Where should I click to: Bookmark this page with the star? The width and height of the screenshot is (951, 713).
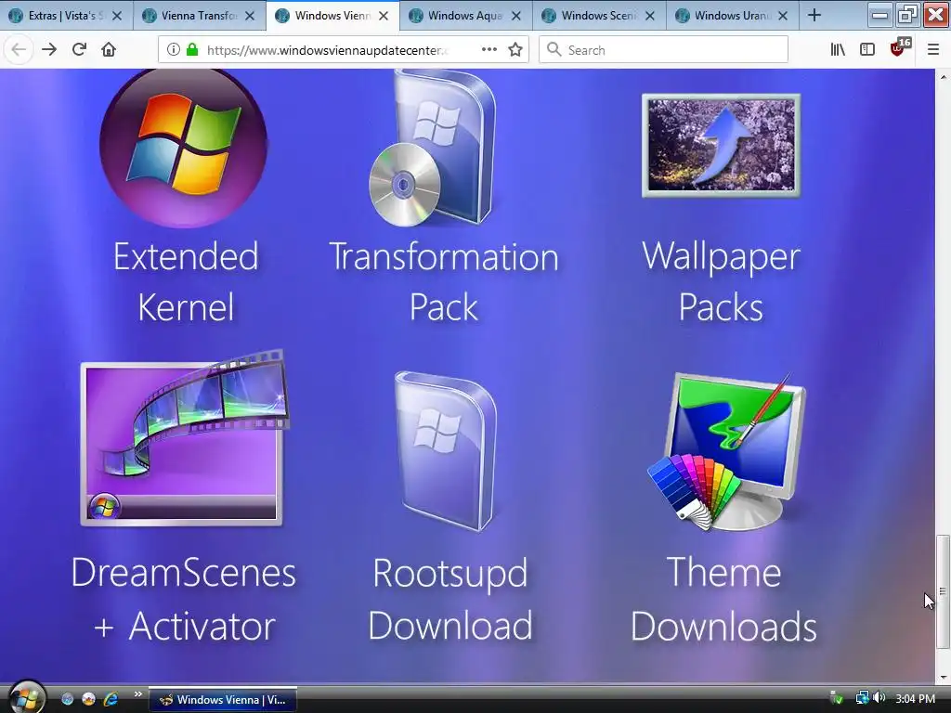click(515, 50)
